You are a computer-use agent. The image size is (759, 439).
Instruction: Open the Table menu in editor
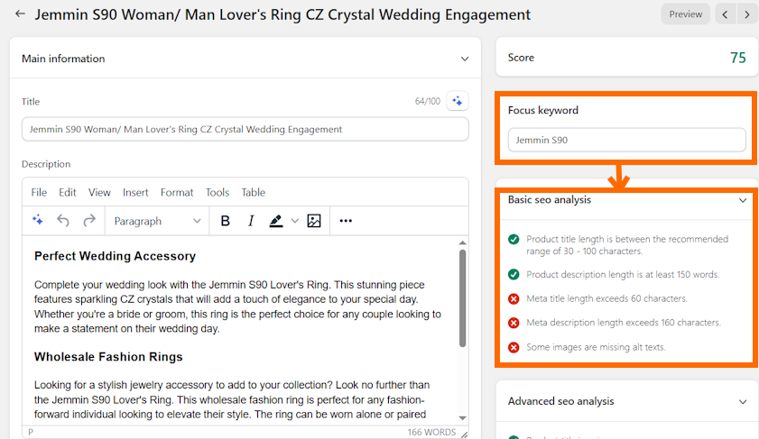click(x=254, y=192)
